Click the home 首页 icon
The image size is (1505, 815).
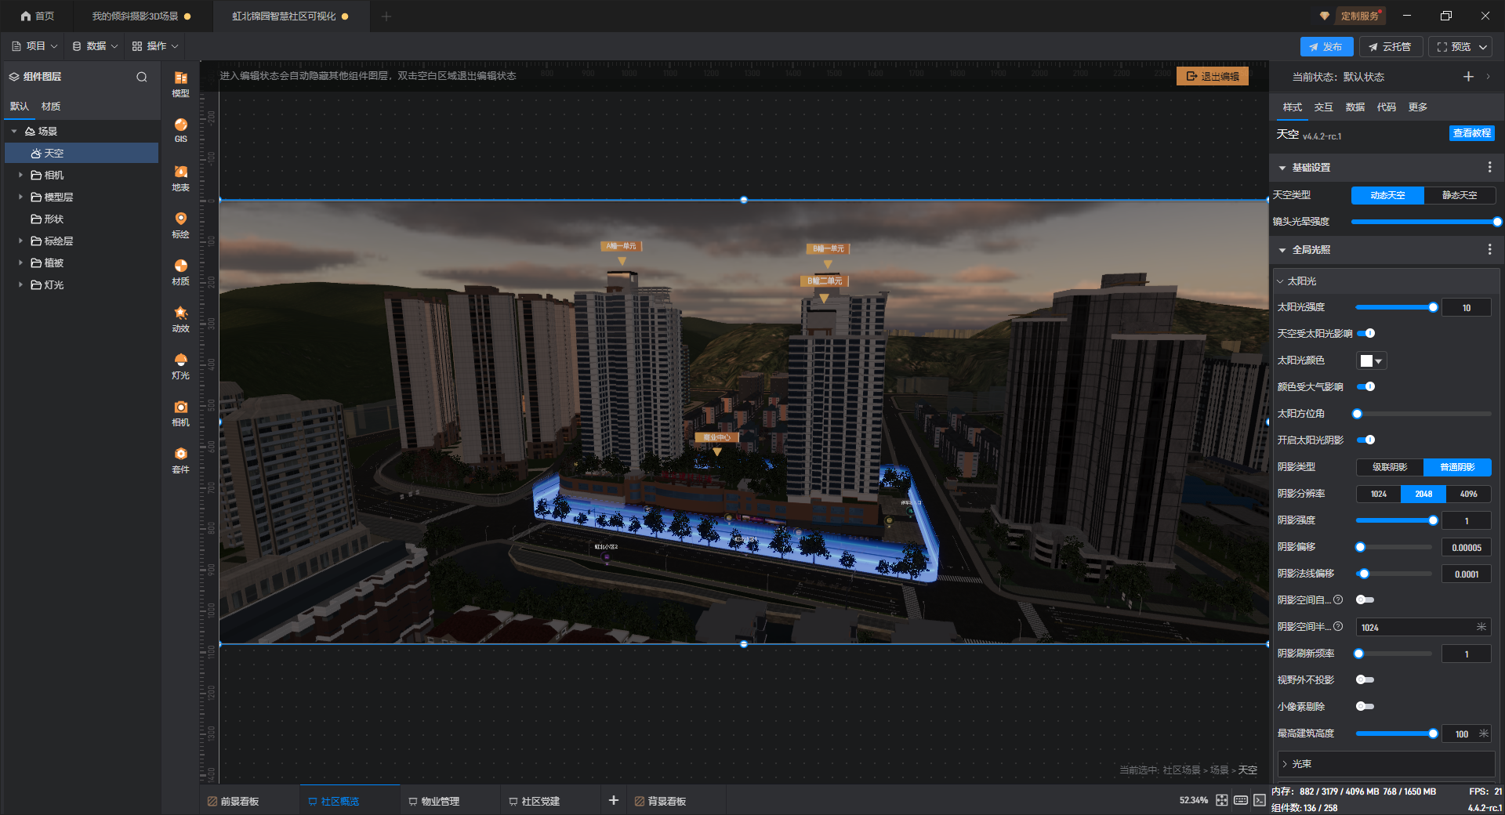point(26,16)
